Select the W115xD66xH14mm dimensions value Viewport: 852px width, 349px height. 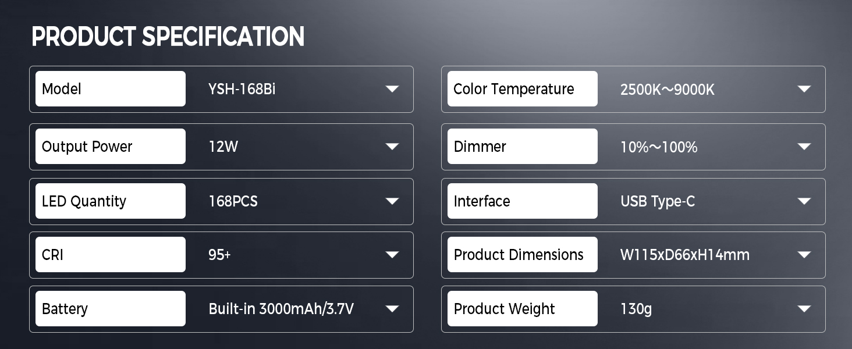click(684, 255)
